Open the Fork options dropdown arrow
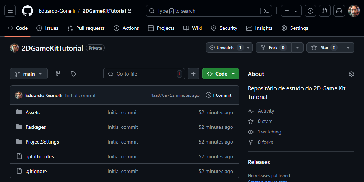Viewport: 364px width, 182px height. (297, 47)
